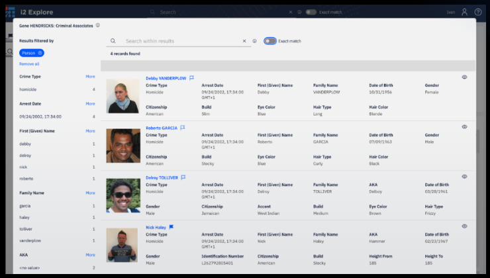Open Nick Haley record link

[x=156, y=228]
